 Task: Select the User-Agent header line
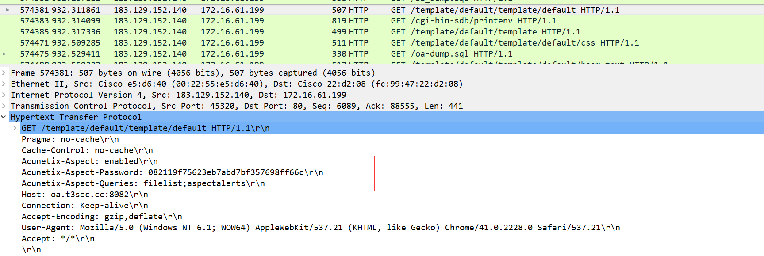(x=320, y=228)
